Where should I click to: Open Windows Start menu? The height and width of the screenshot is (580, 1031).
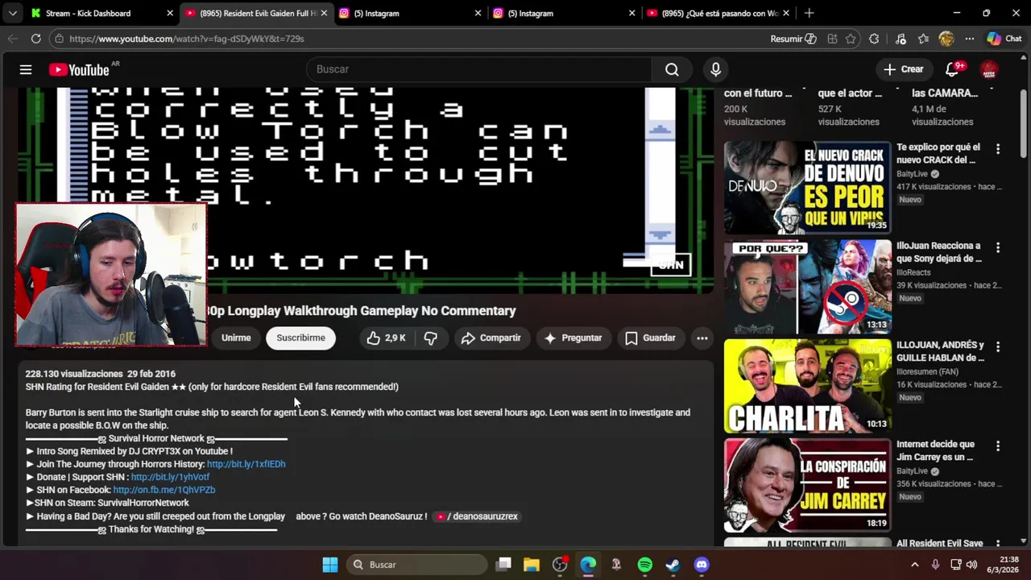pyautogui.click(x=330, y=565)
